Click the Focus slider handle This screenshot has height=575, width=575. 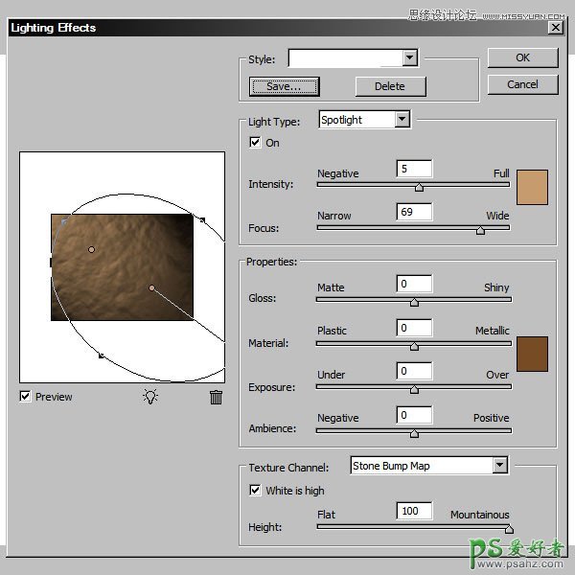click(480, 230)
